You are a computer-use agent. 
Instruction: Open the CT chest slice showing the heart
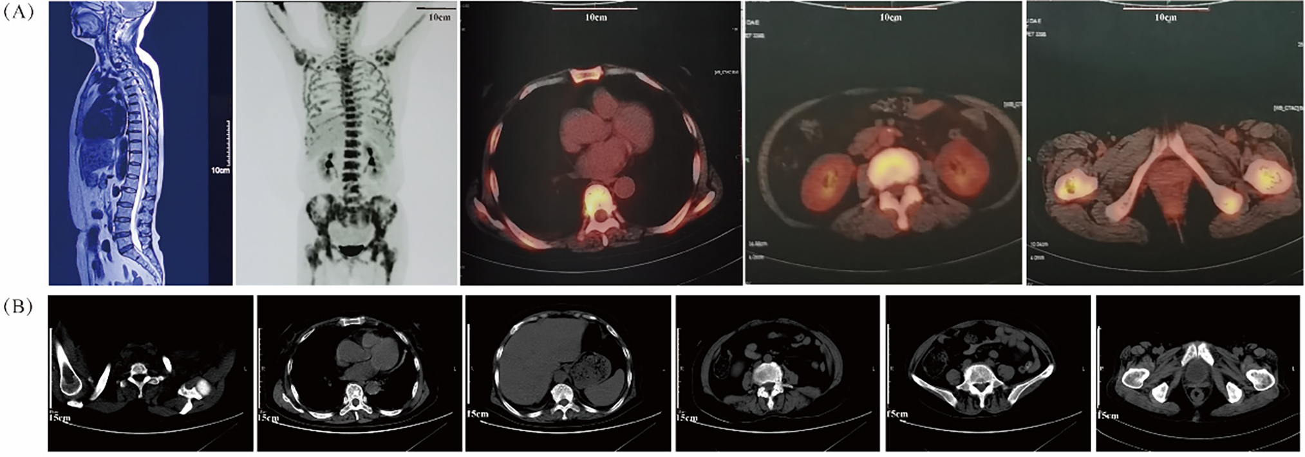pos(359,373)
